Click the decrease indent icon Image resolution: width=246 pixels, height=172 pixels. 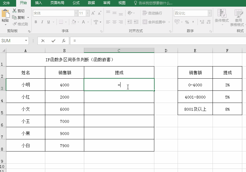pos(130,22)
